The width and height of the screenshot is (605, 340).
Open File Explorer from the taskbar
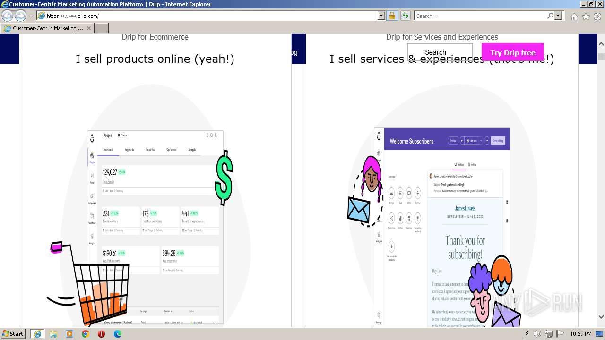53,334
